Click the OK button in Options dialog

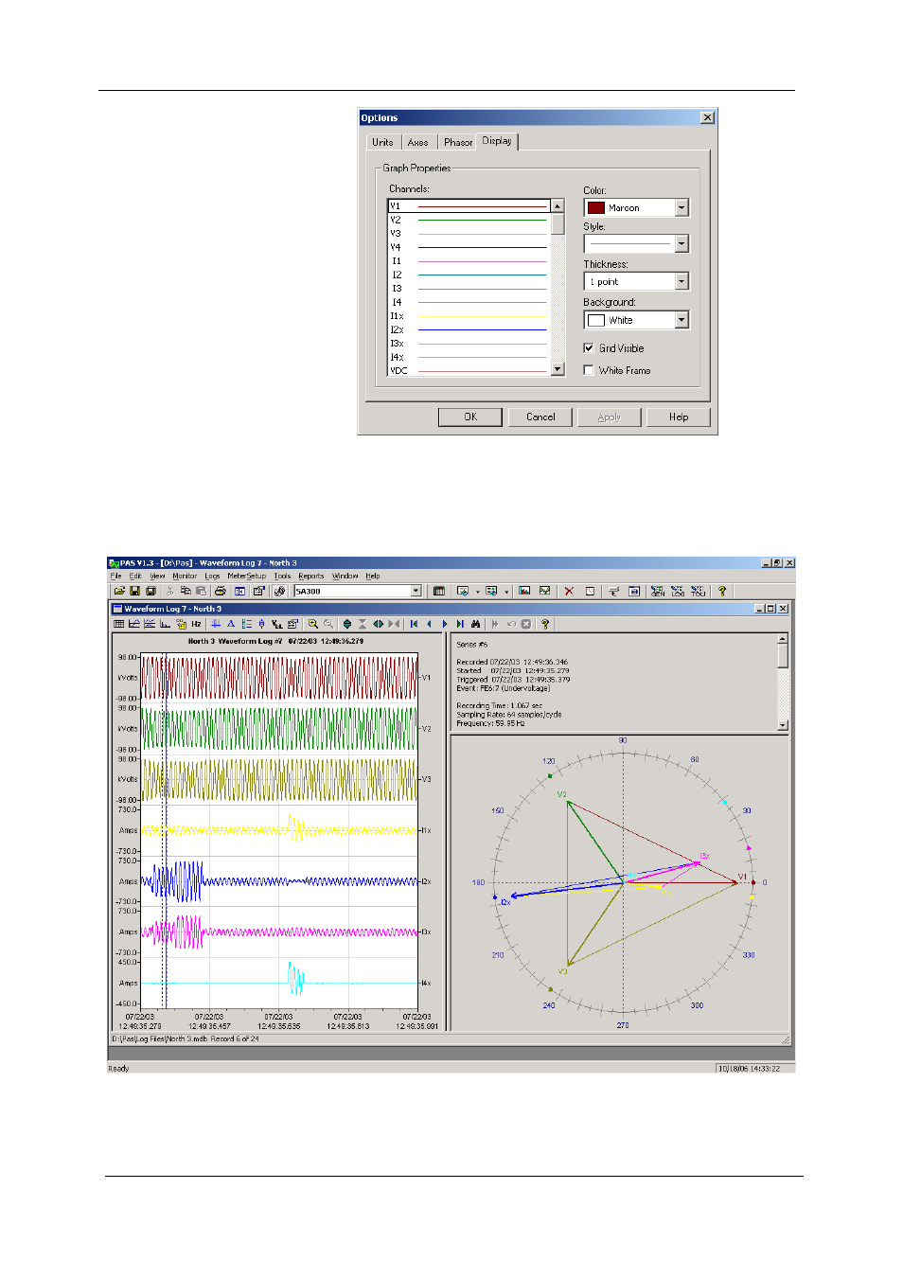[470, 417]
